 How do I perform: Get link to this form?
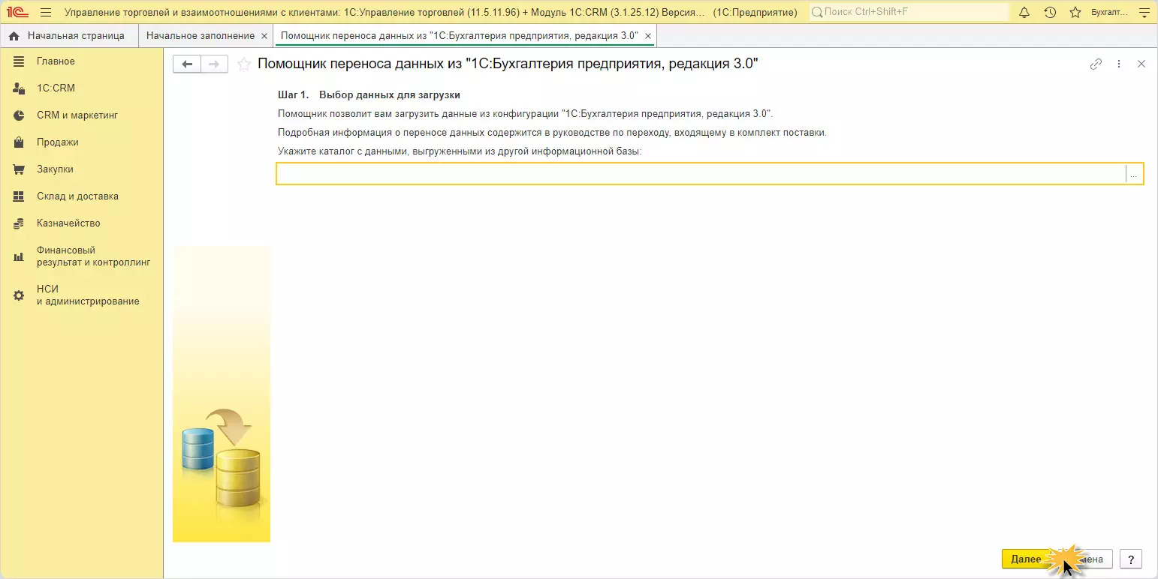coord(1096,64)
